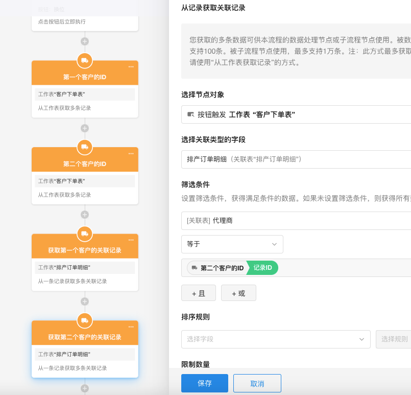
Task: Click the 第二个客户的ID 记录ID value tag
Action: point(233,268)
